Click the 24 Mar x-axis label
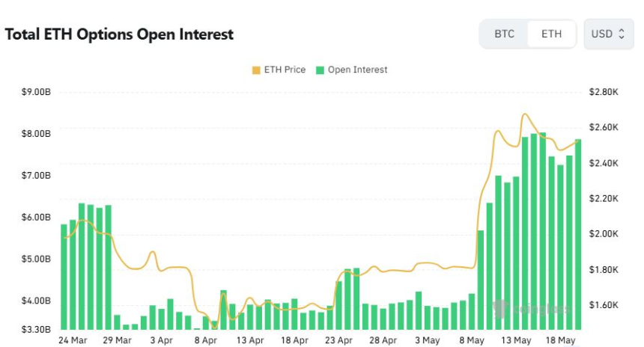The image size is (644, 347). coord(73,340)
